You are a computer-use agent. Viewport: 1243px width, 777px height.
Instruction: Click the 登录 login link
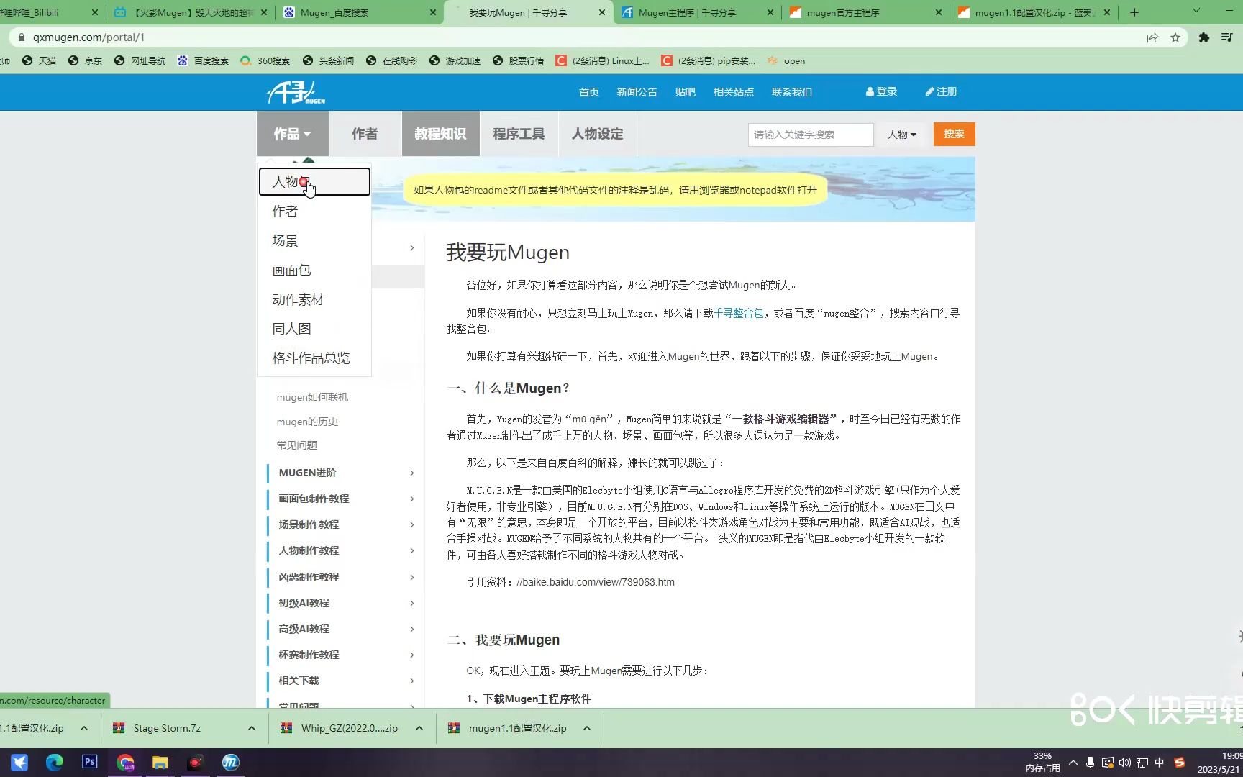pyautogui.click(x=881, y=92)
